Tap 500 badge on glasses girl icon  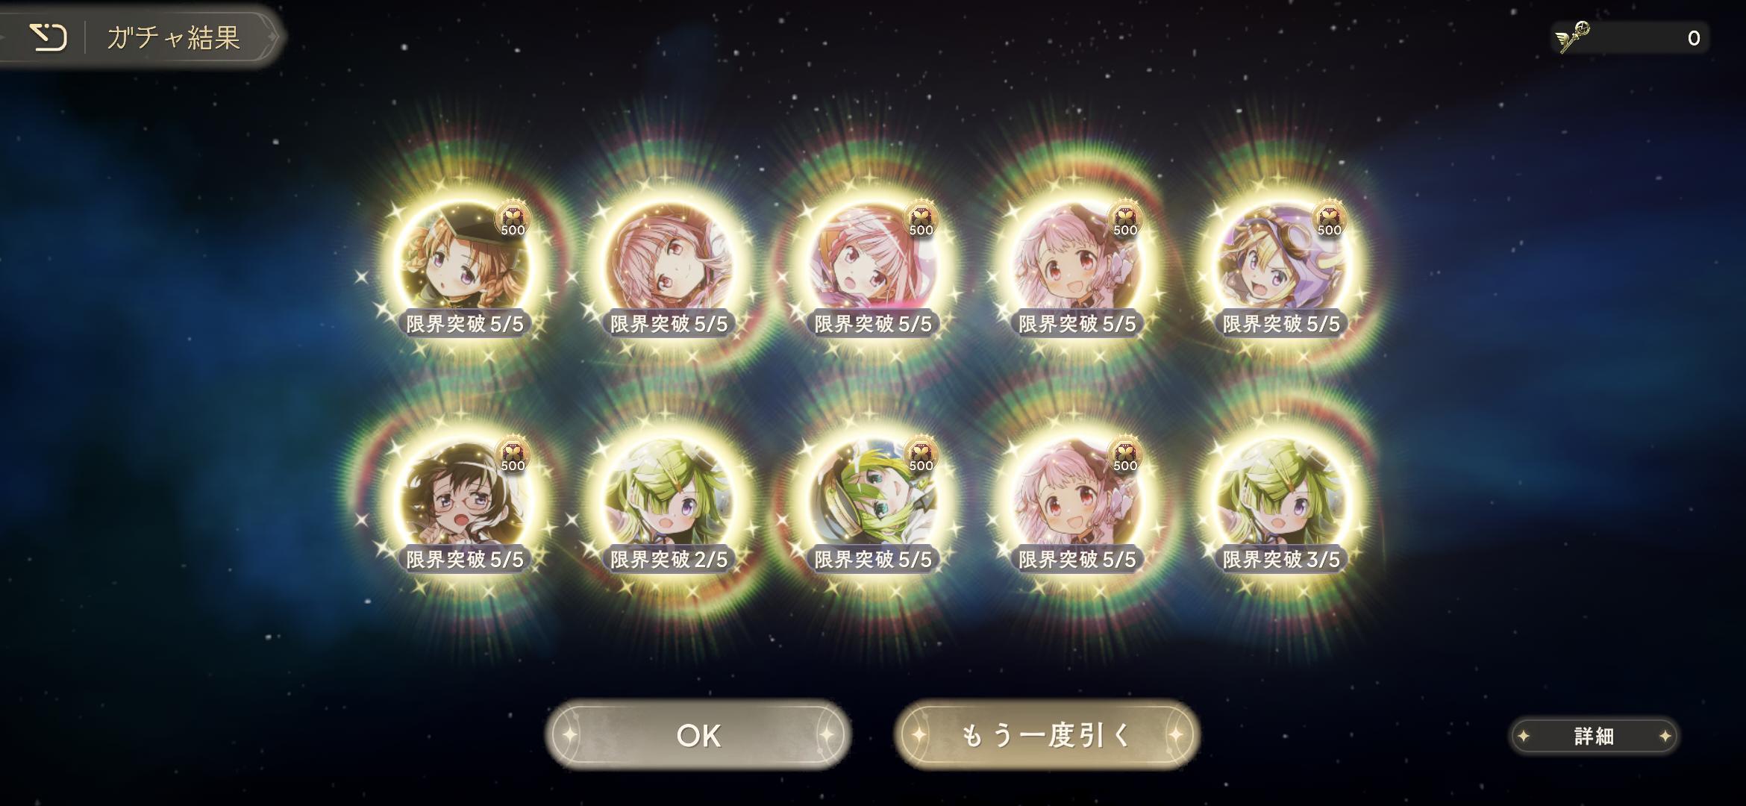pyautogui.click(x=513, y=455)
